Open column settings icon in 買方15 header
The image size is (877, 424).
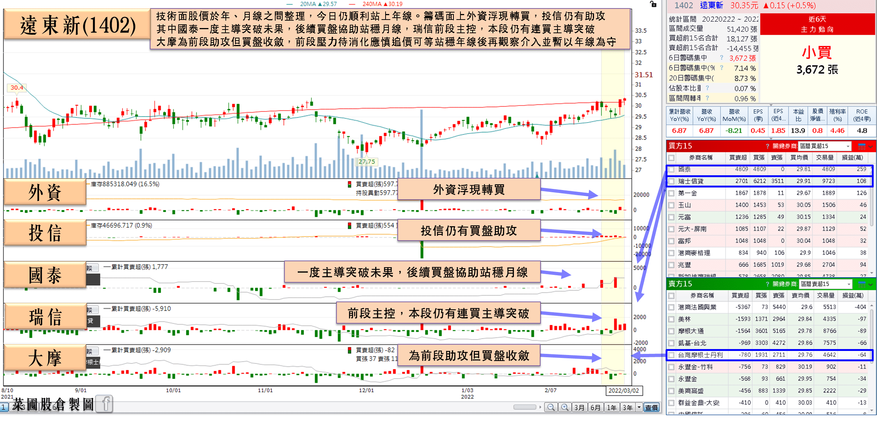click(862, 146)
